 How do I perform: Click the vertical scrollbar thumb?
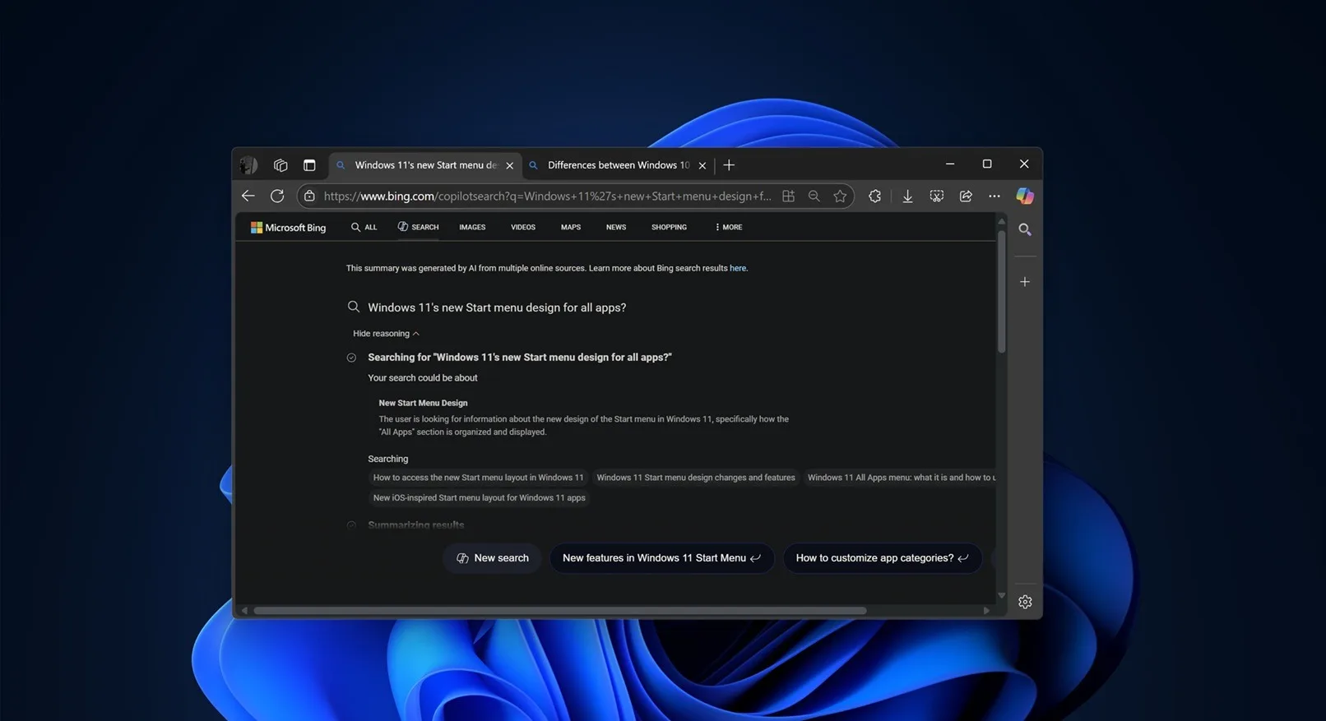click(x=1001, y=292)
